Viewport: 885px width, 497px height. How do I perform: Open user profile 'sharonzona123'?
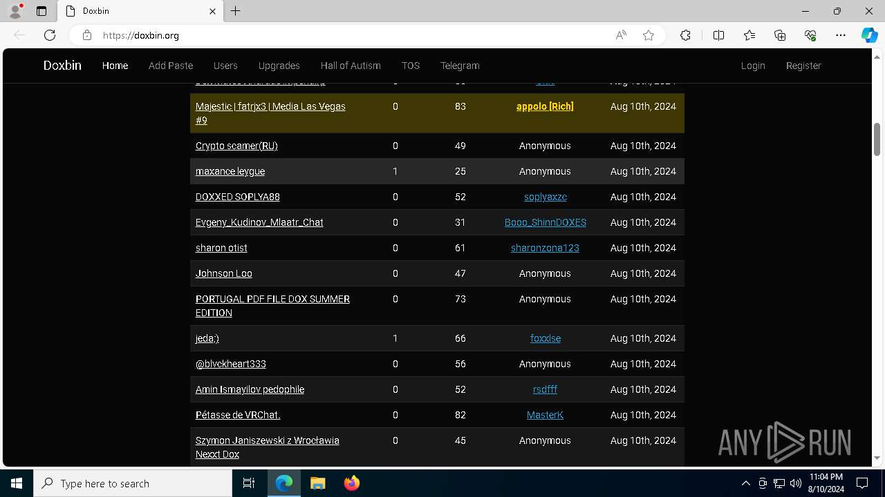pos(545,248)
